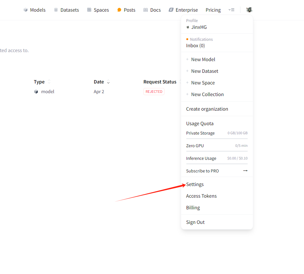Click the 'Apr 2' date cell
304x274 pixels.
tap(99, 92)
